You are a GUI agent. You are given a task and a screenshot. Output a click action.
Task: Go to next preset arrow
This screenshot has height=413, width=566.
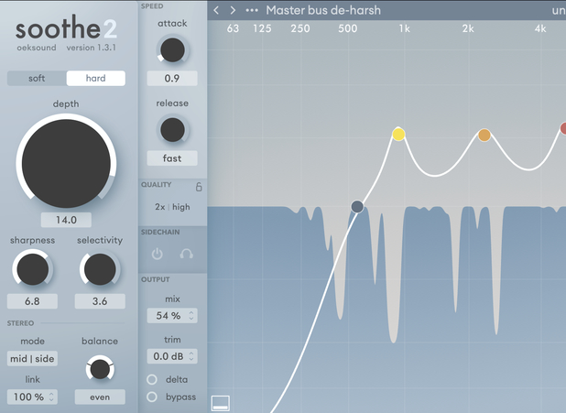pos(233,10)
